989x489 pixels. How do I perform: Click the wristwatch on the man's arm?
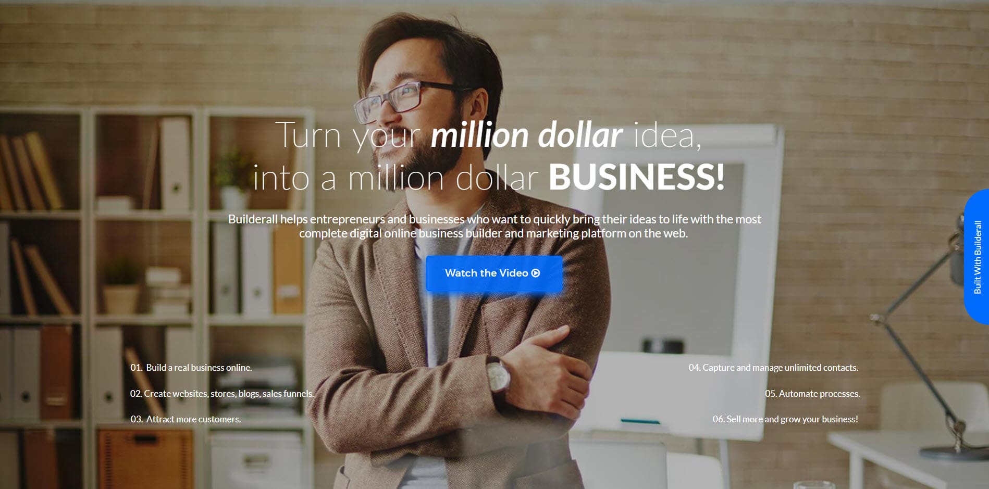pos(498,374)
